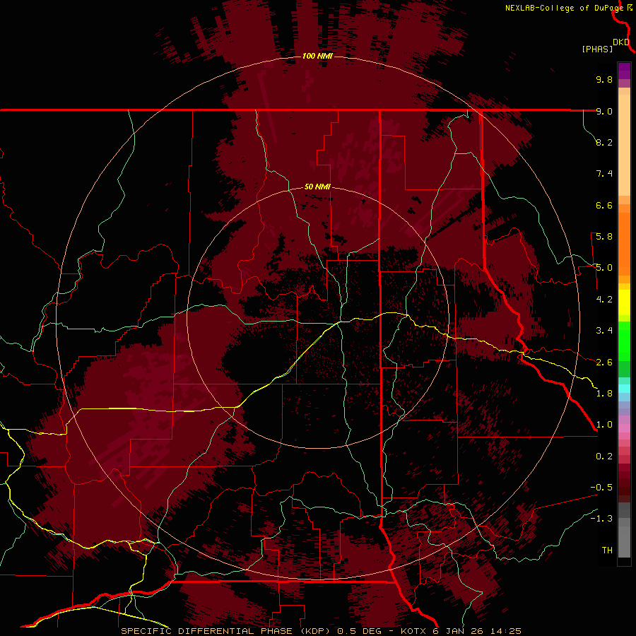Pick the yellow band on the color scale
Image resolution: width=636 pixels, height=636 pixels.
(624, 302)
